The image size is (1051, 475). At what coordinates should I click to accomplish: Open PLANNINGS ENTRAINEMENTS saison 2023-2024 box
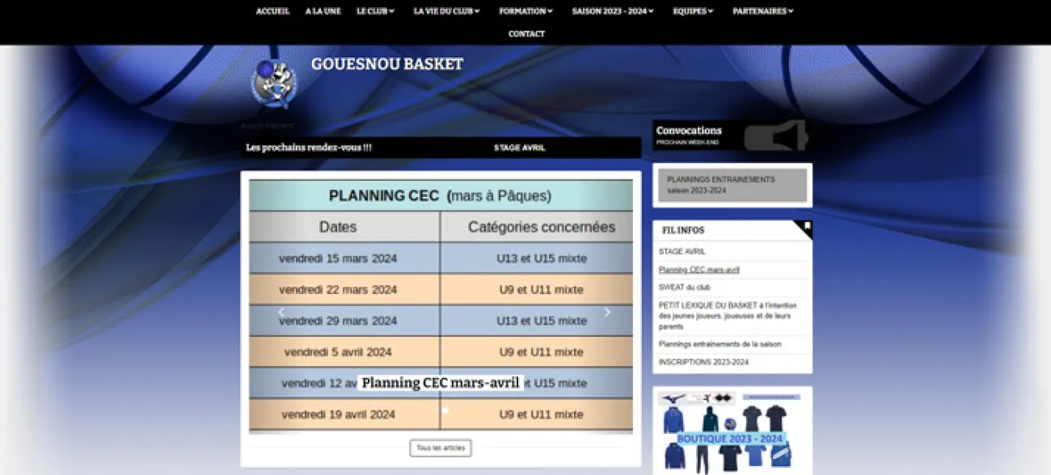732,185
